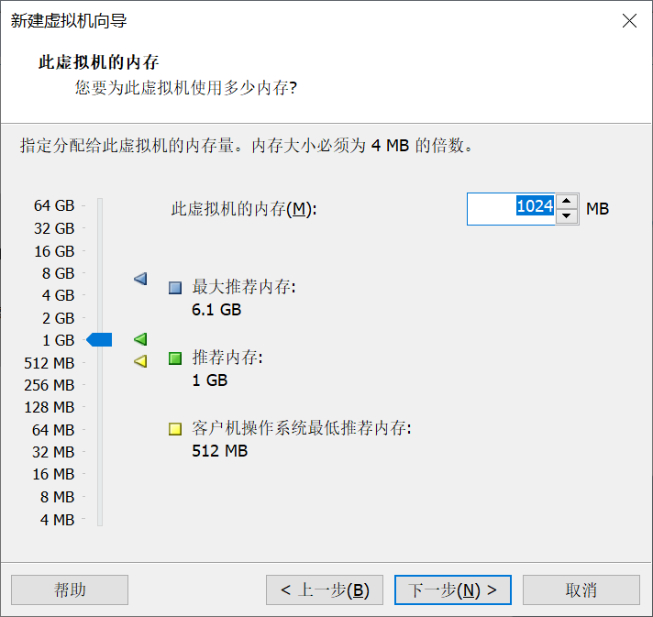The height and width of the screenshot is (617, 653).
Task: Click the green recommended memory arrow marker
Action: click(140, 339)
